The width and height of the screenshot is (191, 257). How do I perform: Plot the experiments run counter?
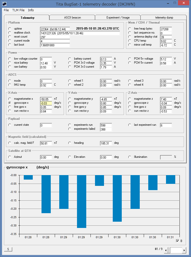click(x=70, y=125)
